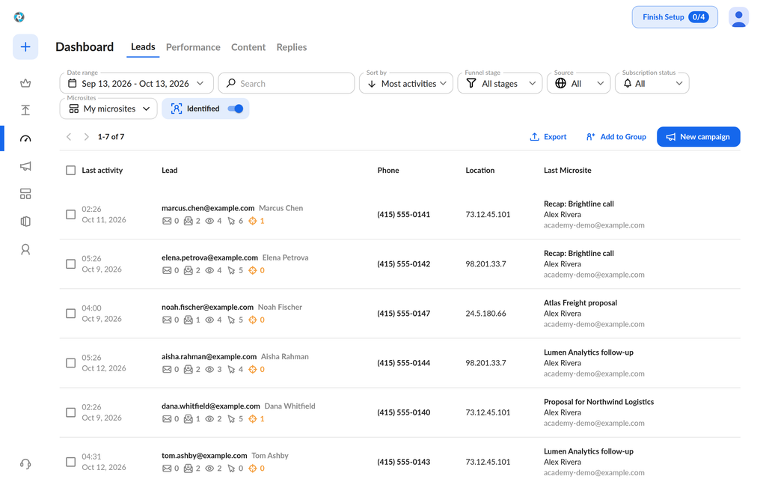Select the Aisha Rahman row checkbox
The image size is (766, 479).
[71, 363]
